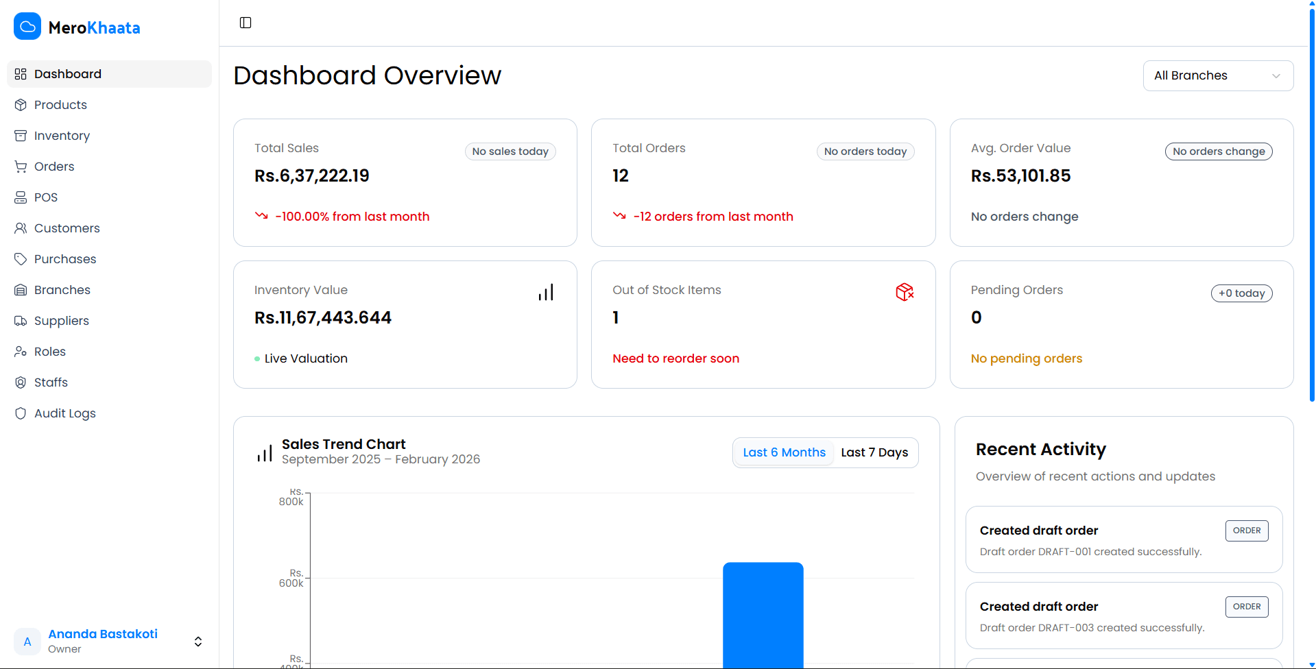Click the Inventory Value bar chart icon
This screenshot has width=1316, height=669.
click(x=546, y=291)
